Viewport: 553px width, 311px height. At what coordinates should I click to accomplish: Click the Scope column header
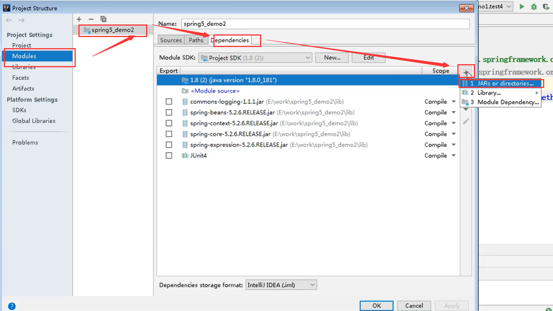click(x=441, y=71)
